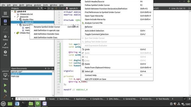Select Add Definition Outside Class
Screen dimensions: 191x107
pyautogui.click(x=55, y=34)
